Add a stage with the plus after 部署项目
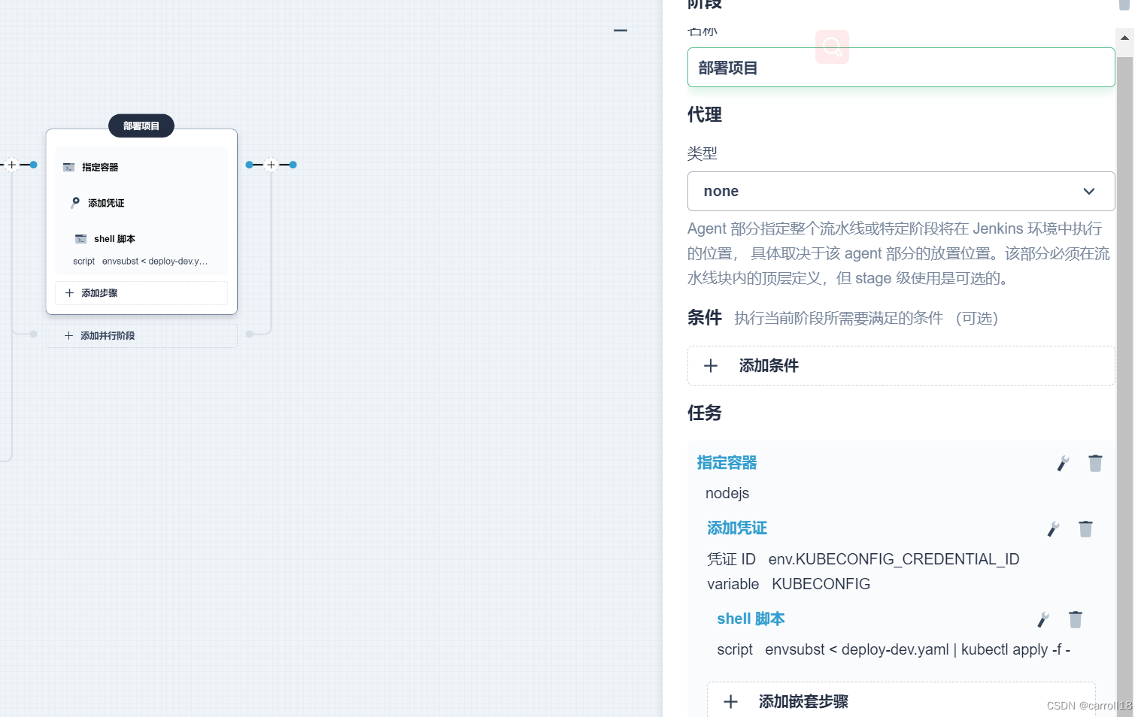1144x717 pixels. 272,165
